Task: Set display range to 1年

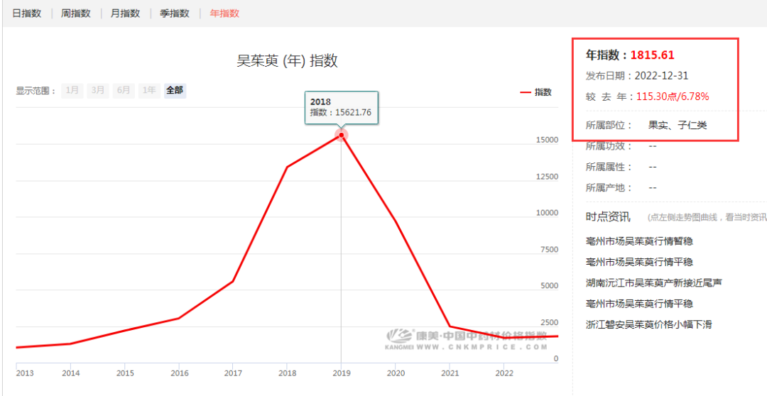Action: 149,90
